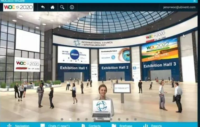The height and width of the screenshot is (127, 200).
Task: Open the Reports menu item
Action: (157, 126)
